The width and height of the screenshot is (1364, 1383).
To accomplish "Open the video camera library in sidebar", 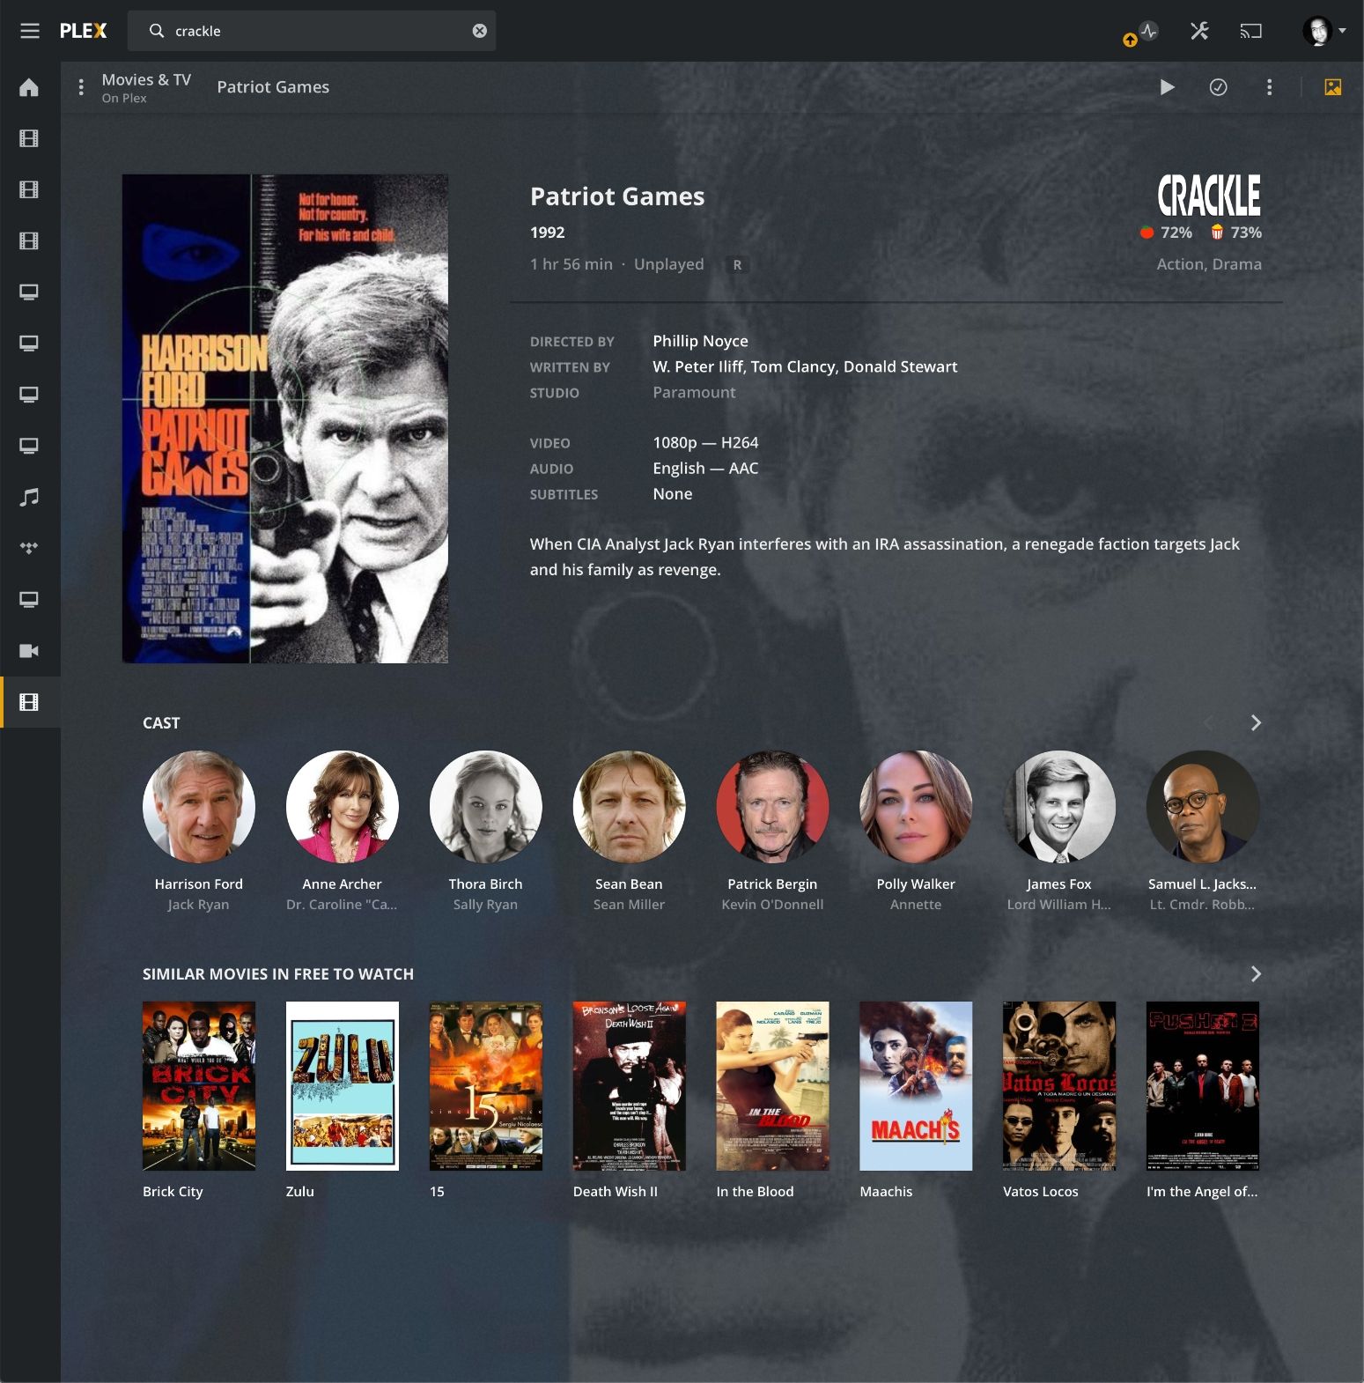I will pyautogui.click(x=30, y=651).
